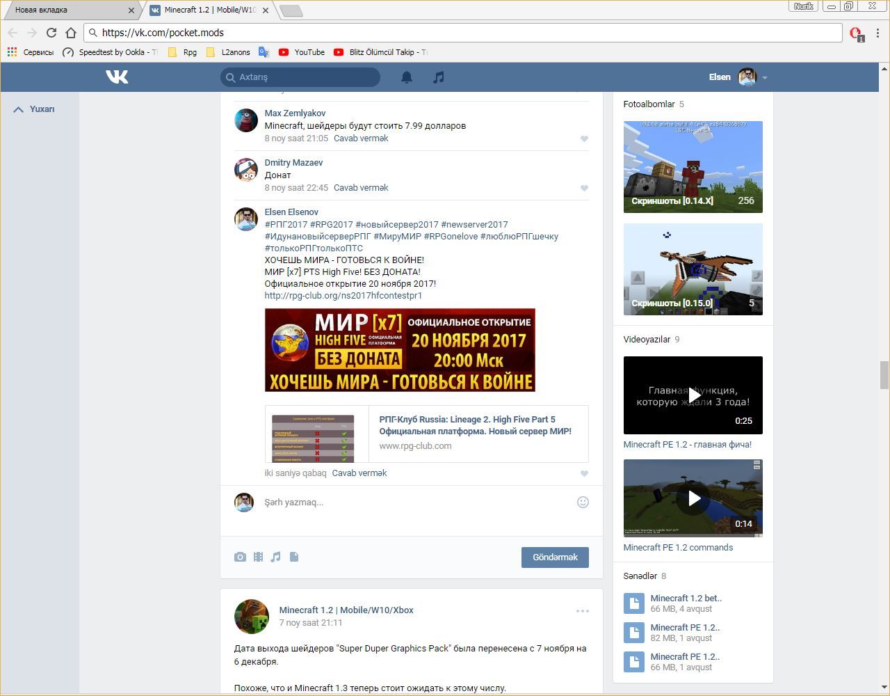Click the Göndərmək send button

[555, 557]
